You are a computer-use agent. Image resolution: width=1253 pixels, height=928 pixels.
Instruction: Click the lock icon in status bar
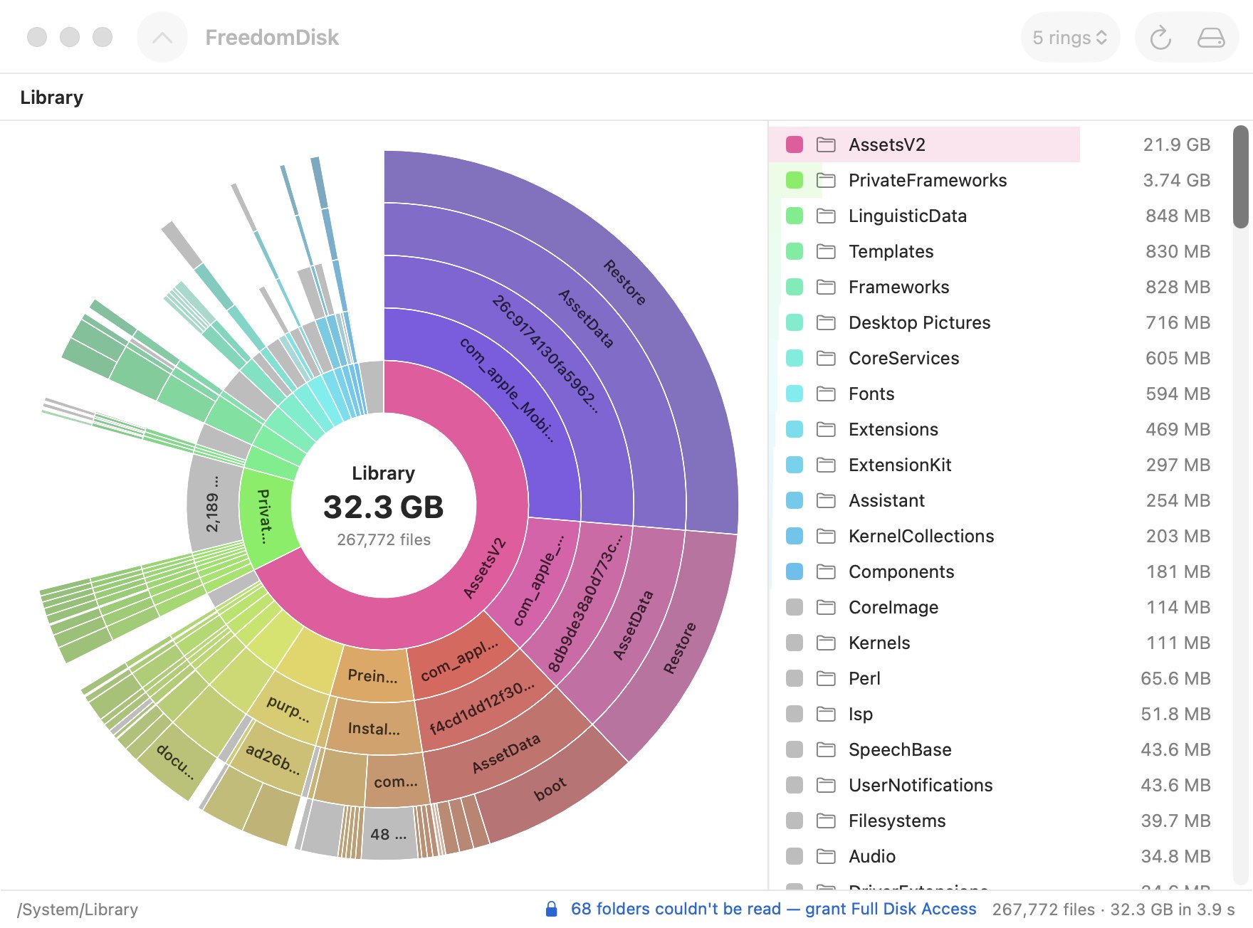[x=551, y=909]
